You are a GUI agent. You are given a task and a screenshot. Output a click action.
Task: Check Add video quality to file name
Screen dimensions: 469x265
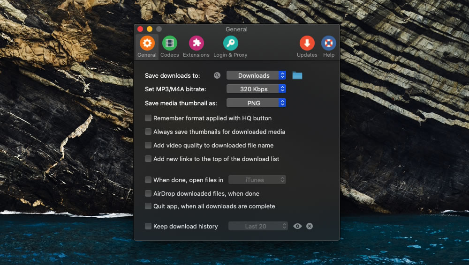(x=148, y=145)
